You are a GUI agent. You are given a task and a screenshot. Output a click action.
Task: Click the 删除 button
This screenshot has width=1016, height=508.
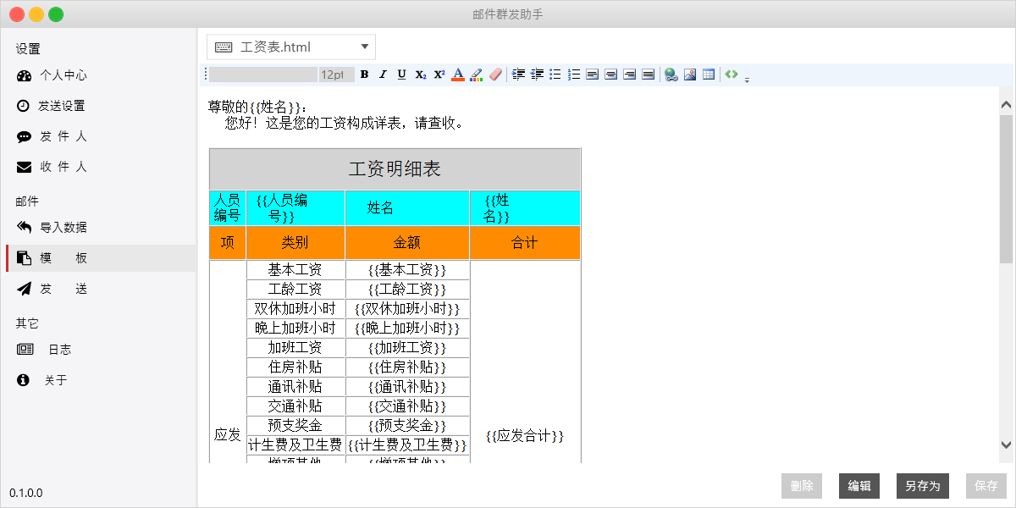coord(802,486)
